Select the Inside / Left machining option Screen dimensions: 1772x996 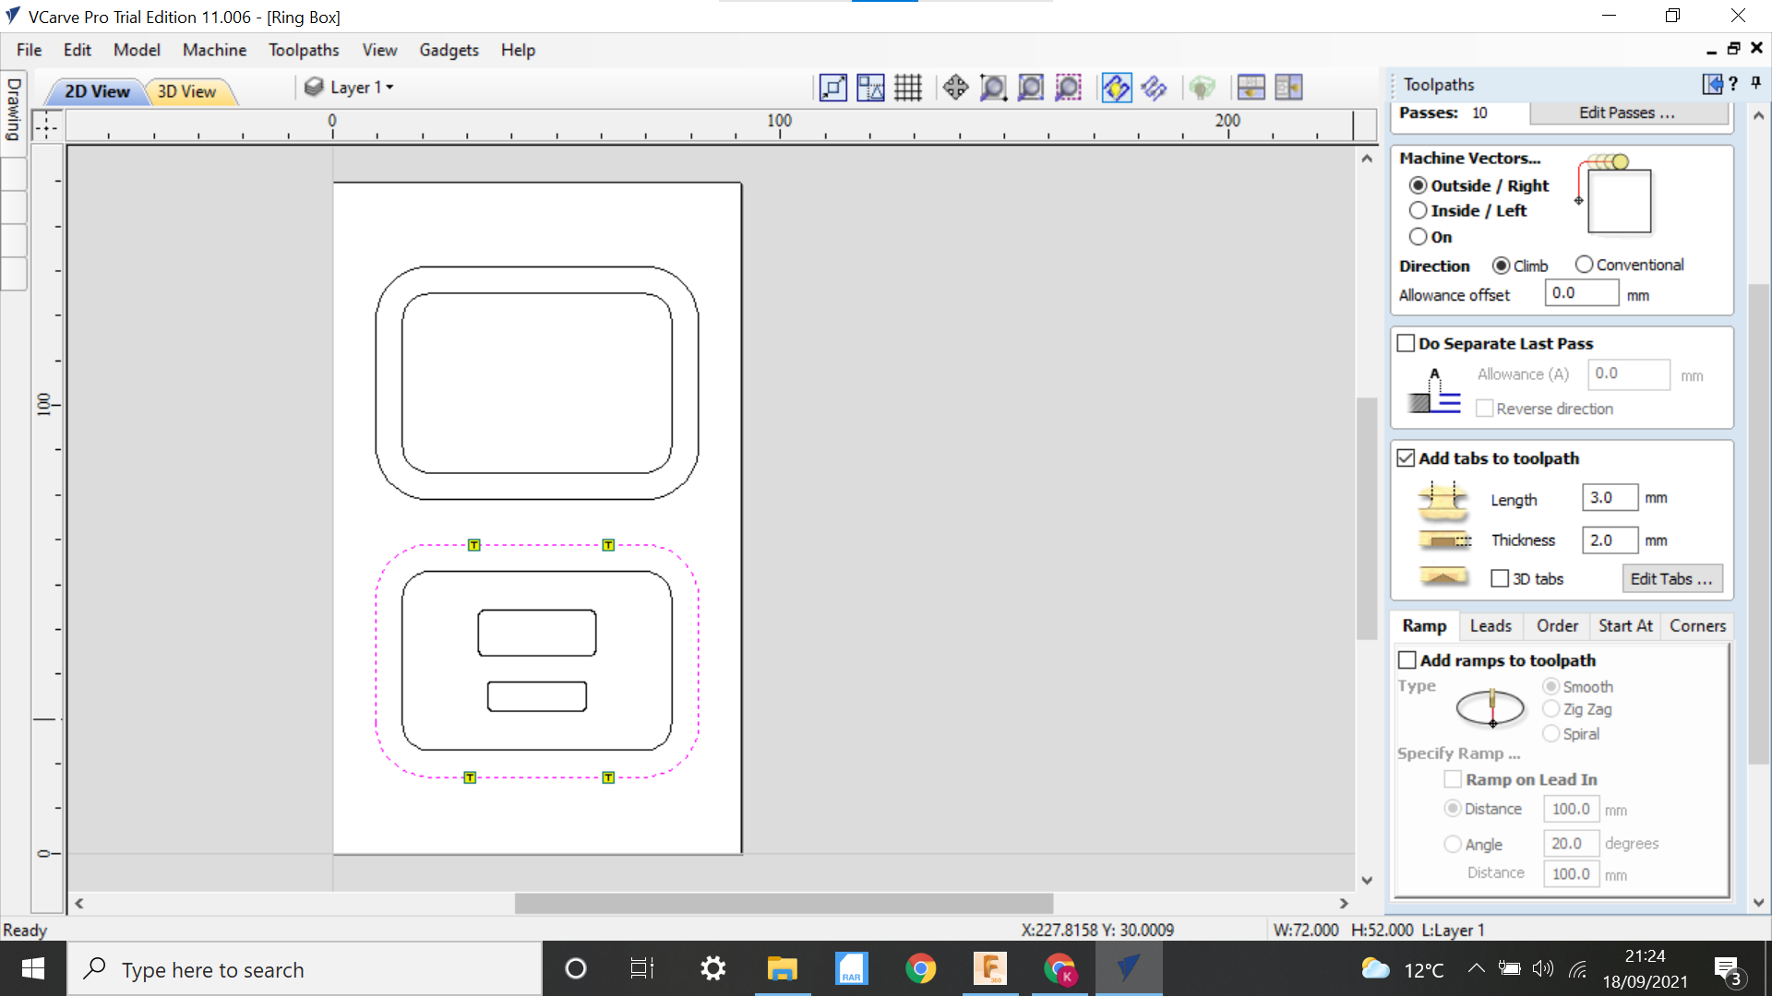coord(1419,210)
